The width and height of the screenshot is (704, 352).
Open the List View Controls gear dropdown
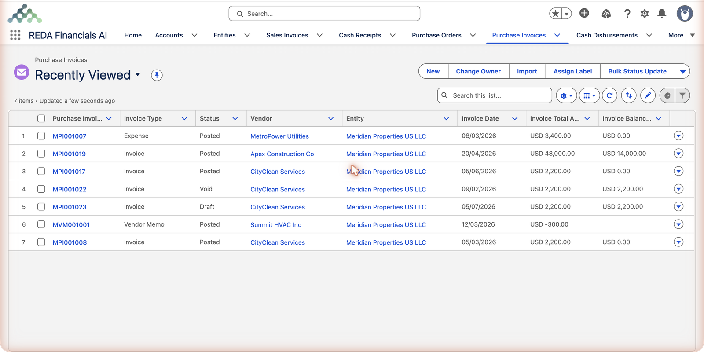pos(566,95)
